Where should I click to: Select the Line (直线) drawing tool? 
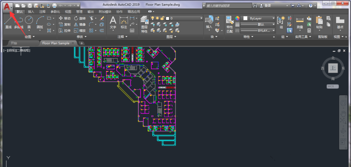[x=8, y=22]
